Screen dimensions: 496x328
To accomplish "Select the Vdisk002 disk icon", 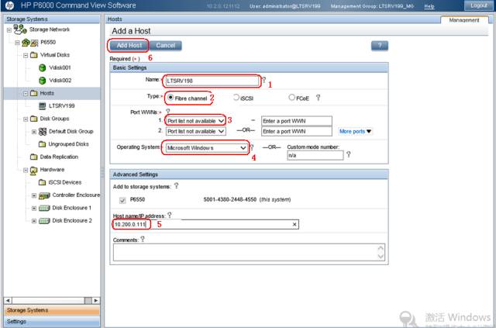I will click(42, 81).
